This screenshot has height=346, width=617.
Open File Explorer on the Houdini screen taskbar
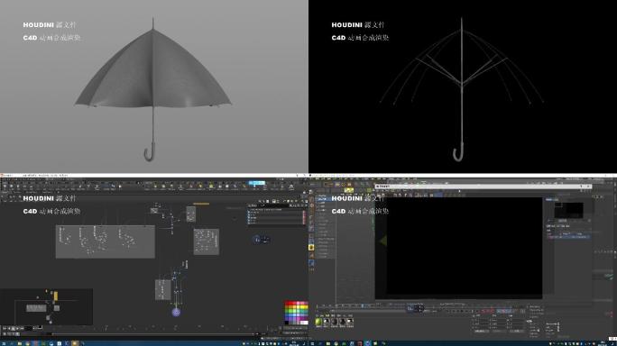pyautogui.click(x=20, y=343)
